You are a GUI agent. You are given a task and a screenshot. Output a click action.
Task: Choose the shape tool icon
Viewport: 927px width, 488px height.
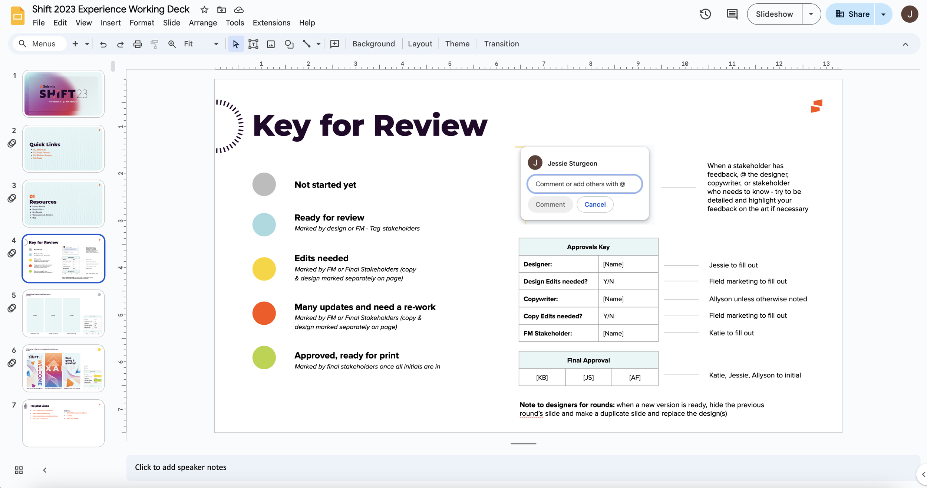click(x=289, y=44)
